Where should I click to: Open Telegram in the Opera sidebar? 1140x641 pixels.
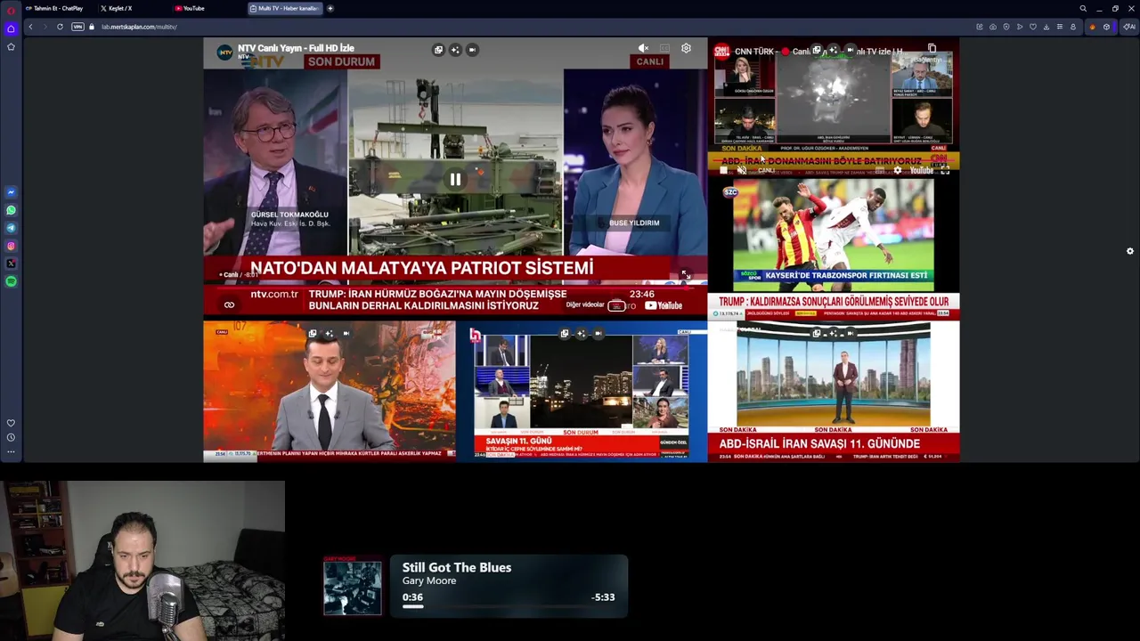coord(11,228)
